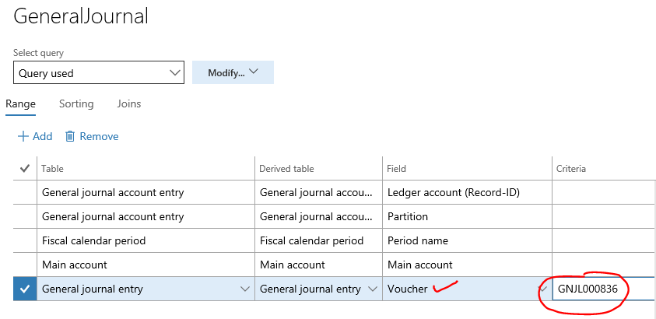Click the select-all checkmark header icon
This screenshot has width=656, height=319.
tap(25, 169)
